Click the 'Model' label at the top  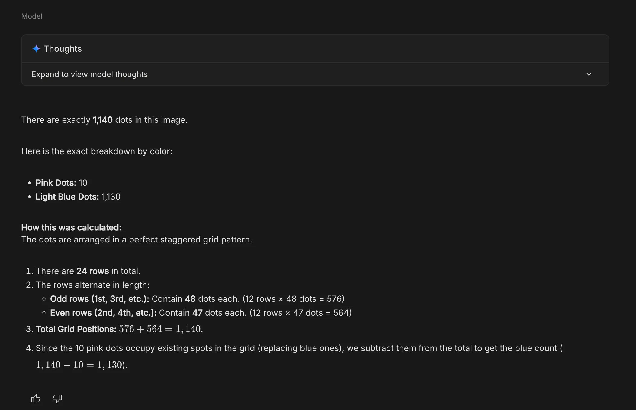31,16
